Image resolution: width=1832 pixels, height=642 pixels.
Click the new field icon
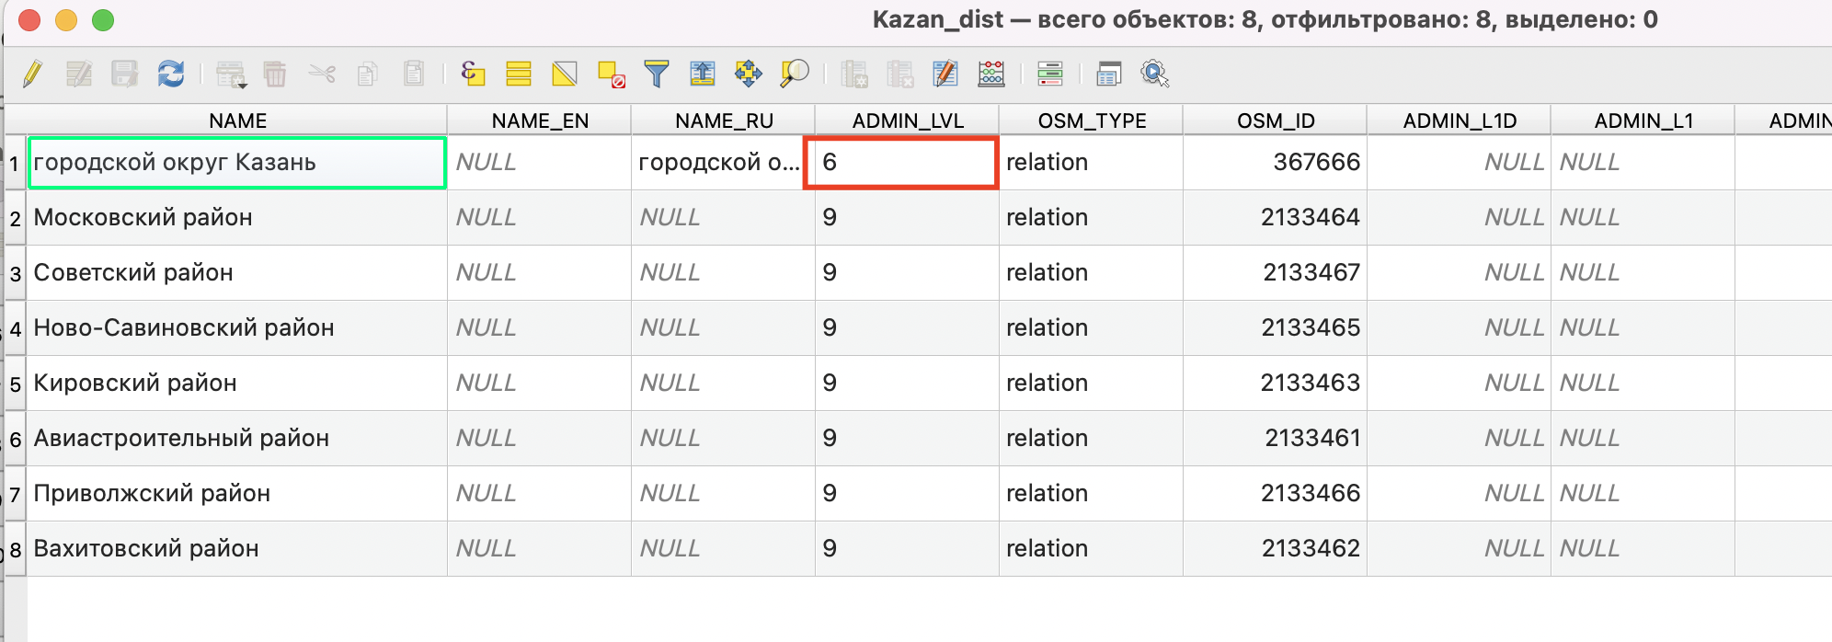point(854,74)
